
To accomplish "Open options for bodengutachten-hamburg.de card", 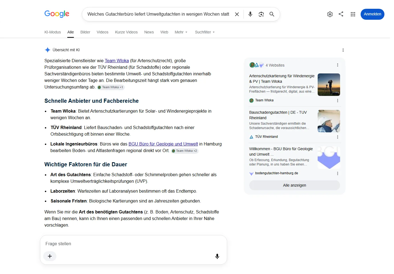I will [338, 173].
